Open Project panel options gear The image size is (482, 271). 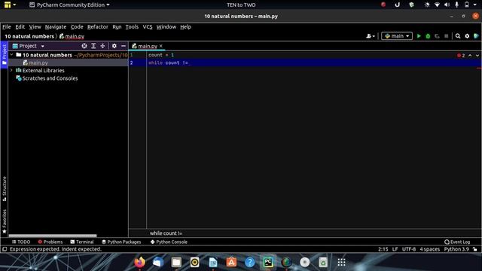(x=114, y=46)
